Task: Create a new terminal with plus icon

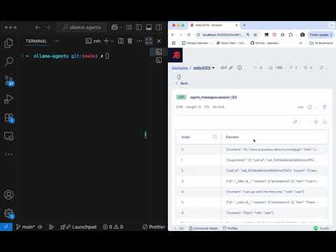Action: (106, 41)
